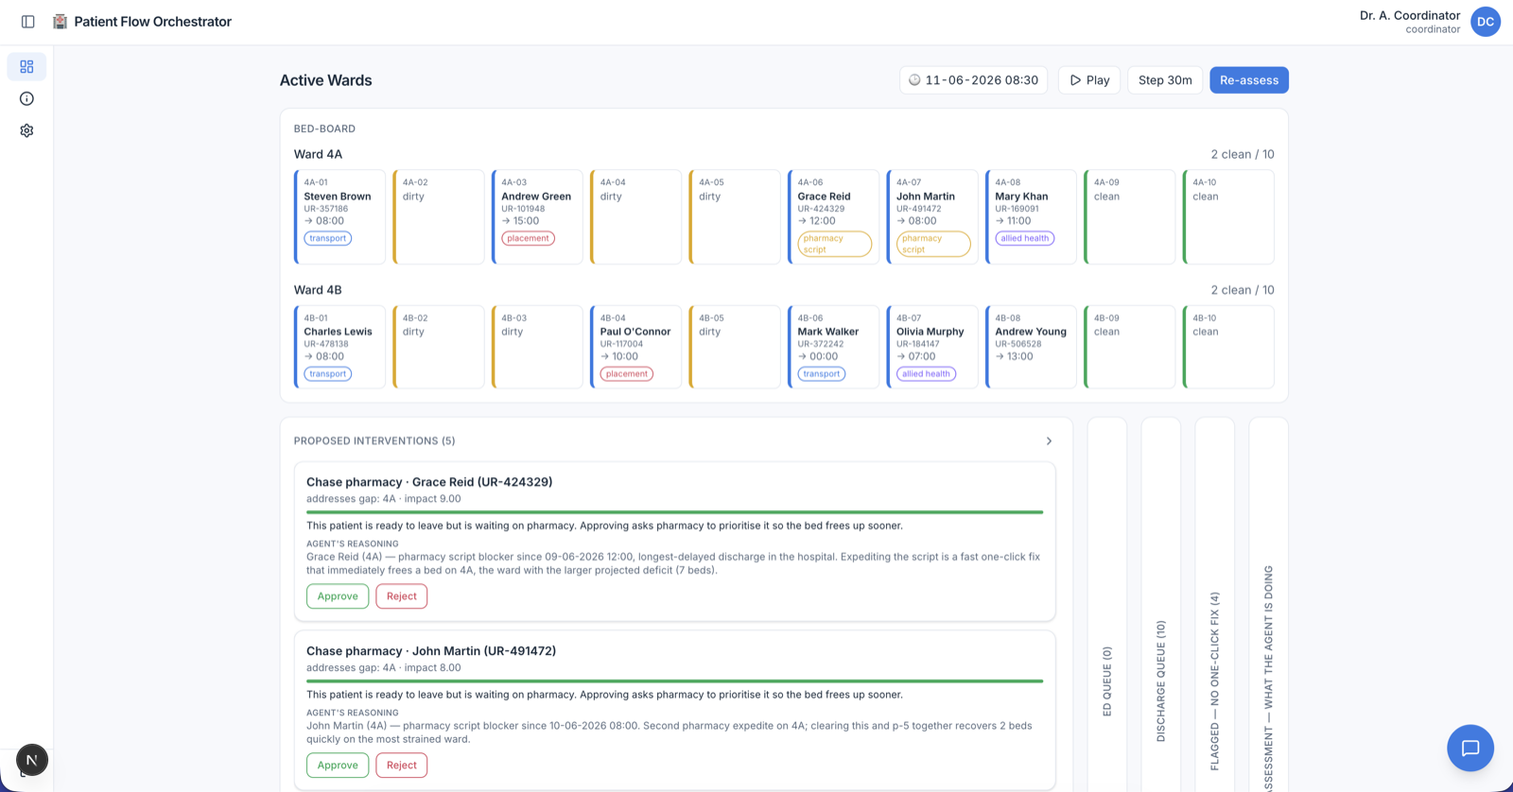Click the Ward 4A heading
This screenshot has width=1513, height=792.
click(318, 154)
